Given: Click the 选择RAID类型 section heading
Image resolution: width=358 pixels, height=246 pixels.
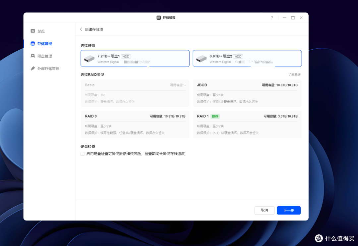Looking at the screenshot, I should click(x=92, y=74).
